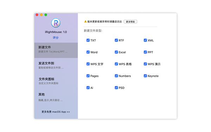
Task: Click the 新建文件类型 heading label
Action: pos(93,31)
